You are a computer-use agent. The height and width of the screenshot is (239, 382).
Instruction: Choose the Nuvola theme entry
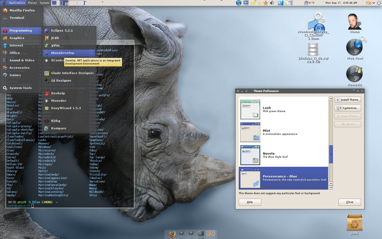coord(283,155)
